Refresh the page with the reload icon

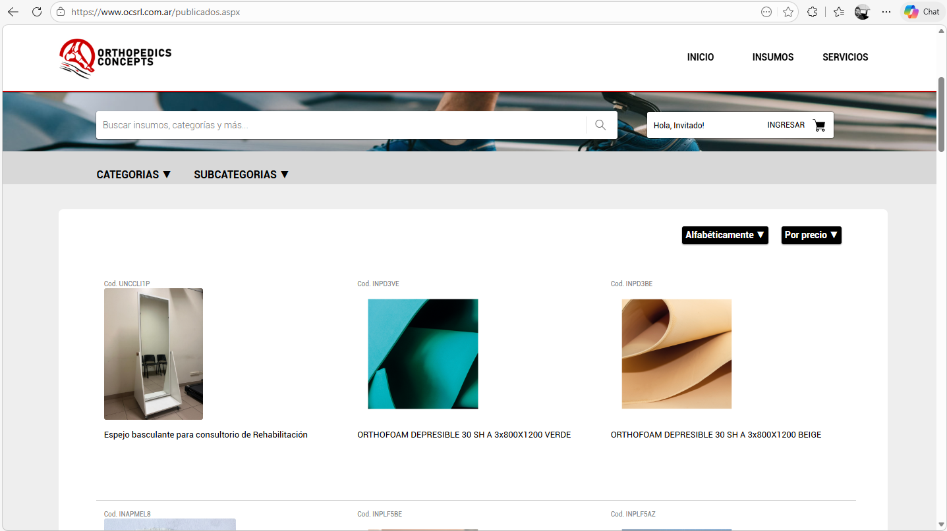[36, 11]
